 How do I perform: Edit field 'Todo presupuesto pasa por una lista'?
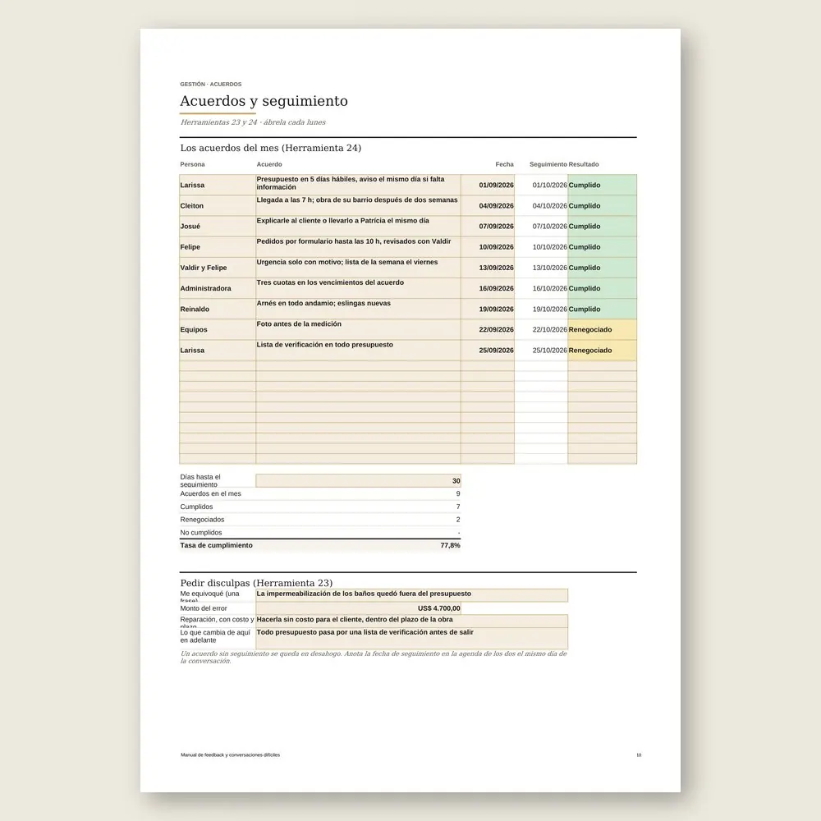coord(411,638)
